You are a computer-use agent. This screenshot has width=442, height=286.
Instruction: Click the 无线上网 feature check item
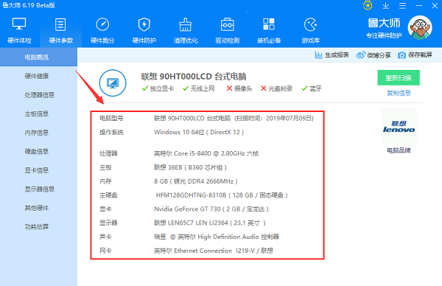(198, 88)
